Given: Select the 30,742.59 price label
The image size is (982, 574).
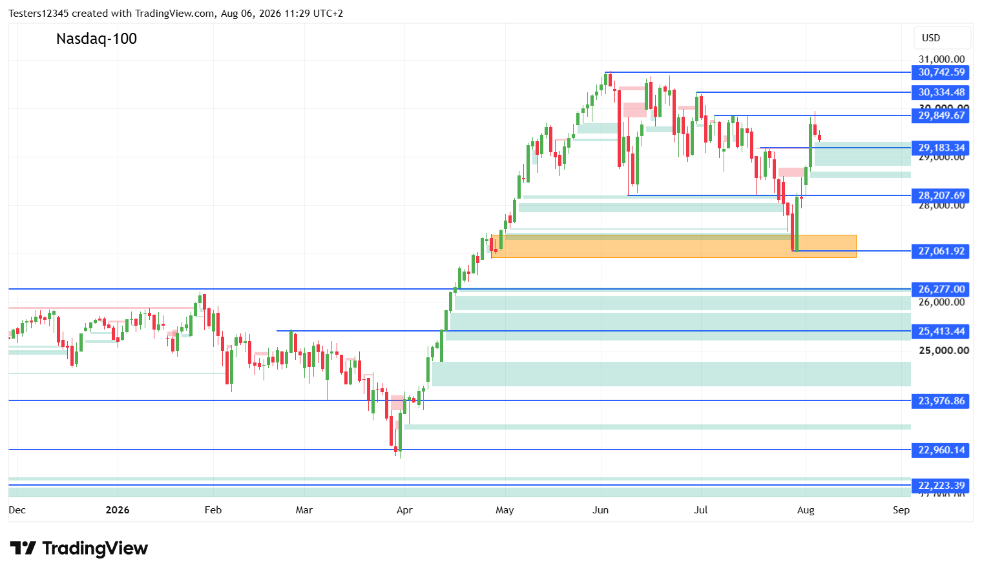Looking at the screenshot, I should pos(941,72).
